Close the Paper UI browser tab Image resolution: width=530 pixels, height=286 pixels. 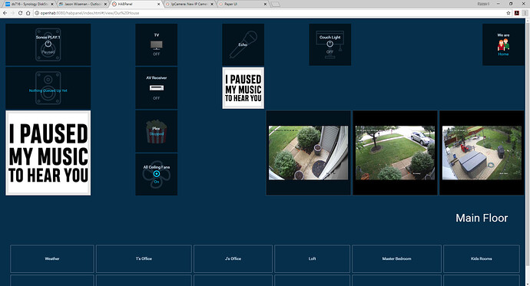(265, 4)
